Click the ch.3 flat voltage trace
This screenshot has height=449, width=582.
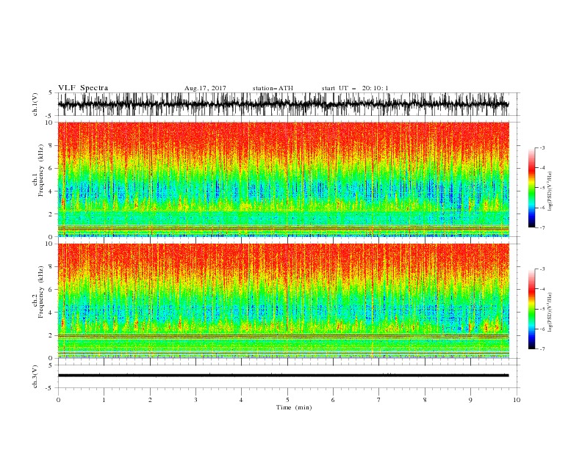[x=283, y=376]
